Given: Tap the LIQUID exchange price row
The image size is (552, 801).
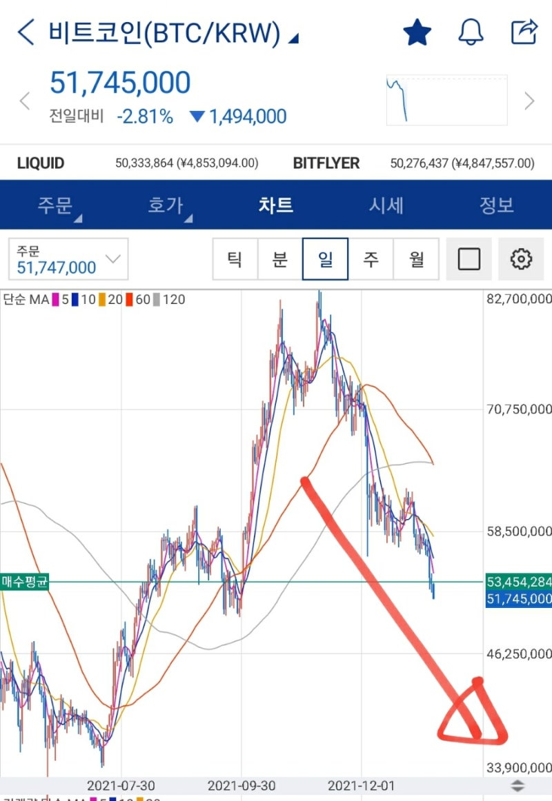Looking at the screenshot, I should coord(137,163).
